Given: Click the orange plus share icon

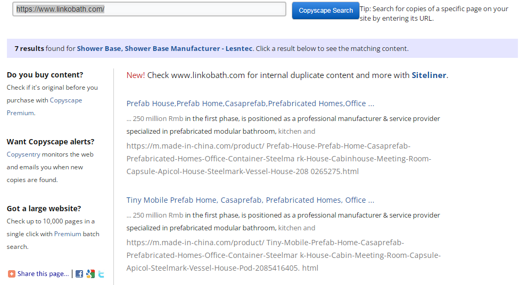Looking at the screenshot, I should [12, 274].
